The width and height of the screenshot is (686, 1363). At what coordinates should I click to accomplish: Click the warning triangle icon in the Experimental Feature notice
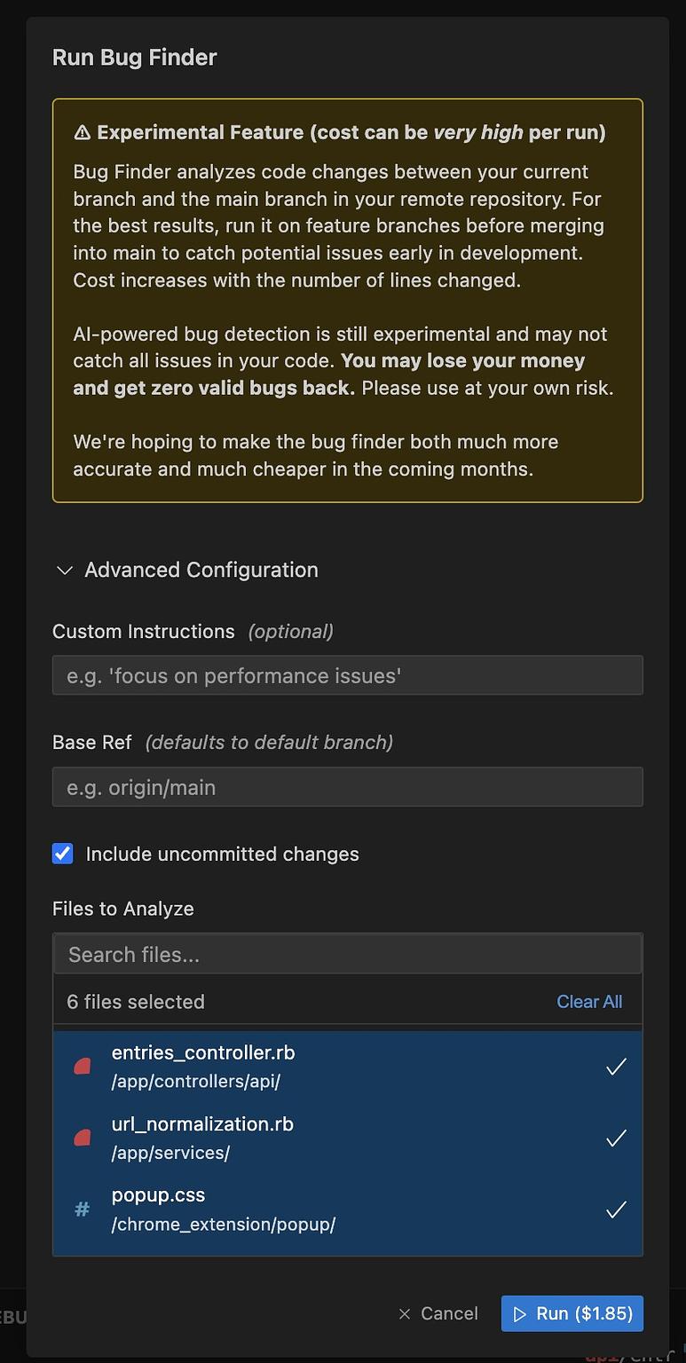82,133
